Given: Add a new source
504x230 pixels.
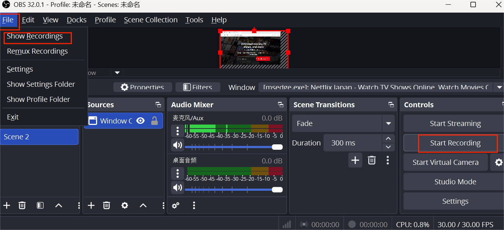Looking at the screenshot, I should pyautogui.click(x=91, y=206).
